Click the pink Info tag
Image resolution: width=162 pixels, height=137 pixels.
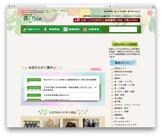[x=96, y=69]
